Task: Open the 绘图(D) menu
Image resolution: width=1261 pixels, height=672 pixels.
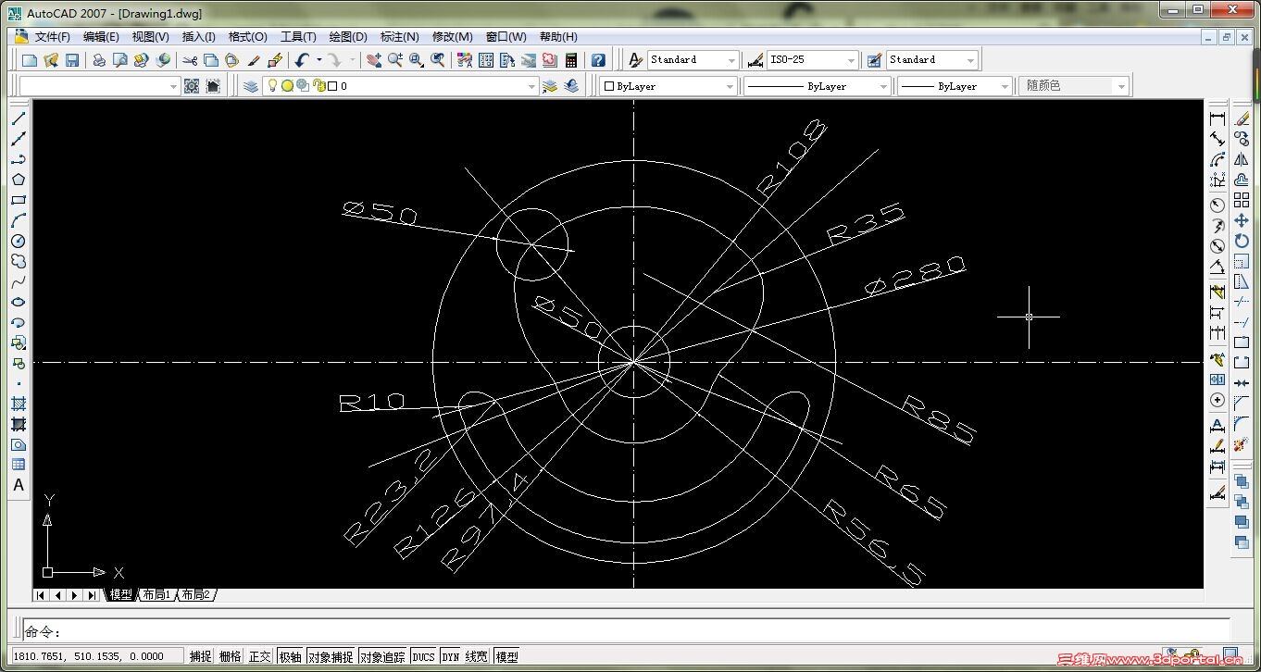Action: tap(348, 37)
